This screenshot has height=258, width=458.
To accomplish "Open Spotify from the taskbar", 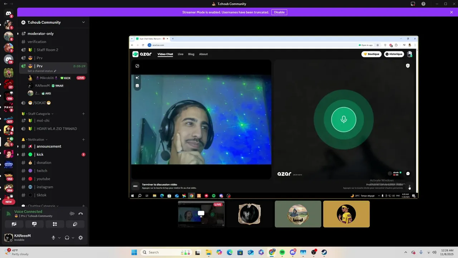I will pos(282,252).
